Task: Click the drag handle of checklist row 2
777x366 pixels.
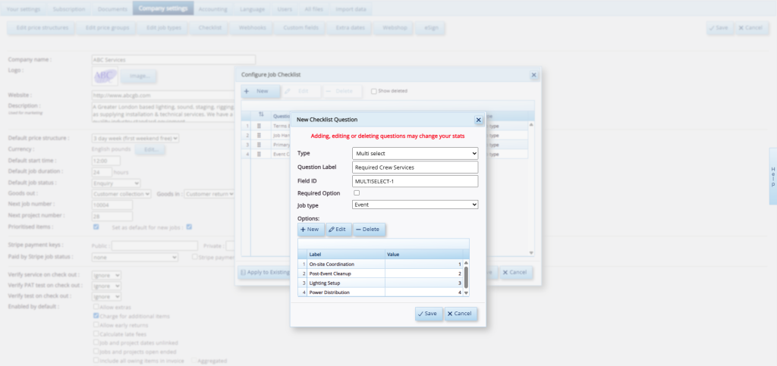Action: point(259,136)
